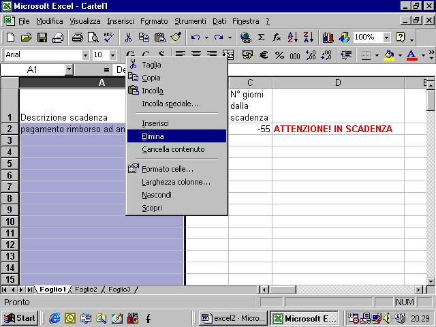The width and height of the screenshot is (436, 327).
Task: Open the Strumenti menu
Action: [x=190, y=21]
